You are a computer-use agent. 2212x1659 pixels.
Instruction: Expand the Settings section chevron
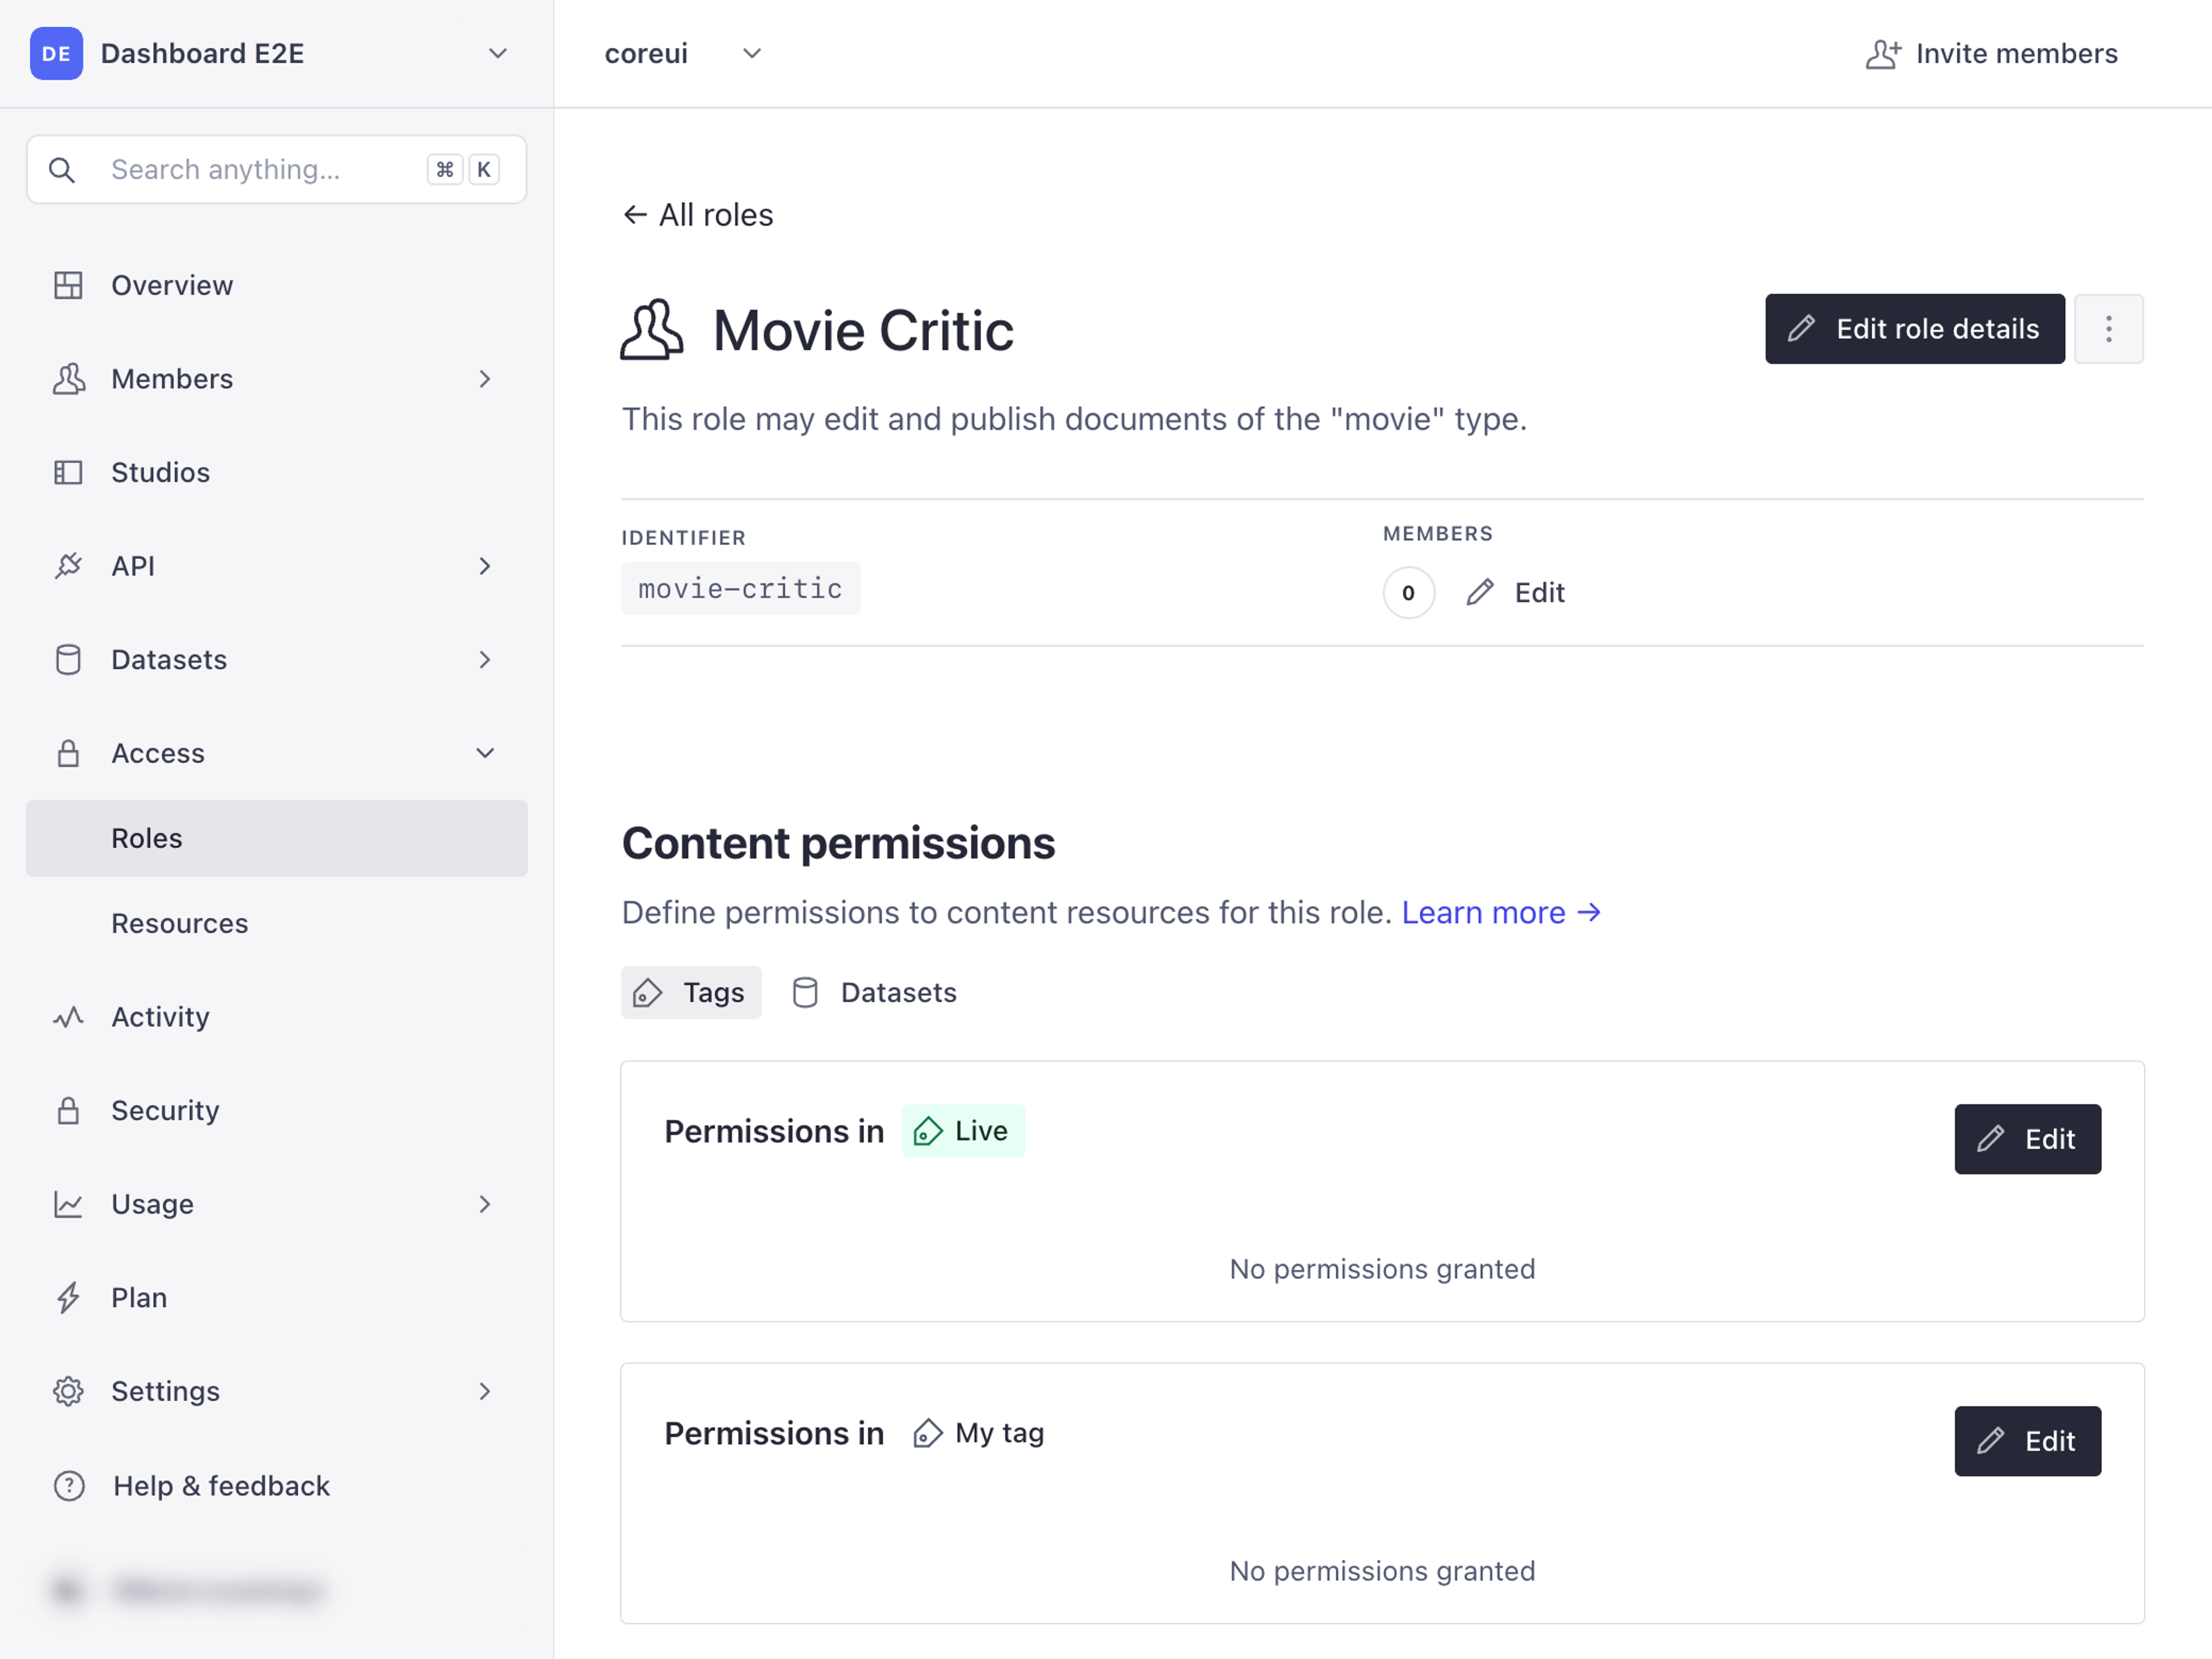pyautogui.click(x=485, y=1391)
